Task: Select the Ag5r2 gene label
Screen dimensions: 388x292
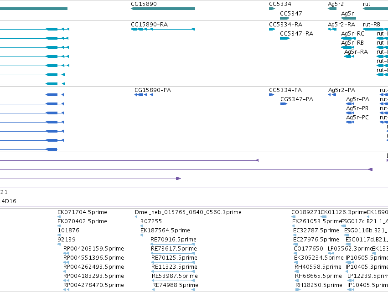Action: tap(336, 4)
